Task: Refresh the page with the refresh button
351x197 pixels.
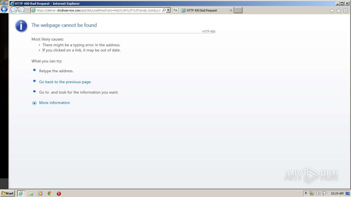Action: pyautogui.click(x=175, y=10)
